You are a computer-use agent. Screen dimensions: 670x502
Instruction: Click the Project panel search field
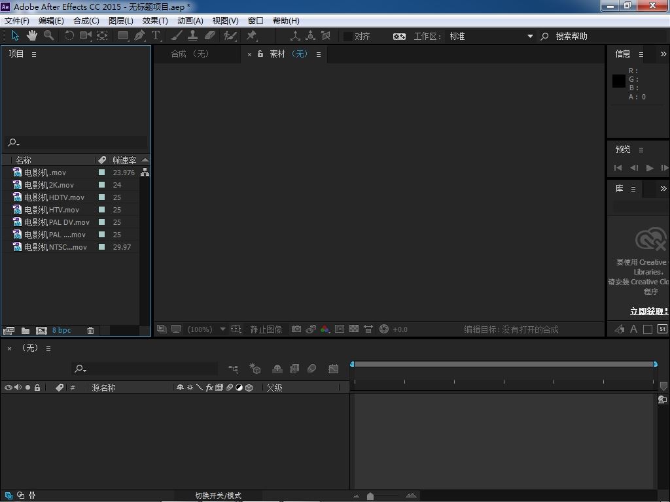click(x=77, y=142)
